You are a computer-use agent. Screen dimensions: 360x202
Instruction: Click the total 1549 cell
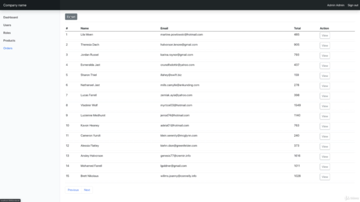coord(298,105)
